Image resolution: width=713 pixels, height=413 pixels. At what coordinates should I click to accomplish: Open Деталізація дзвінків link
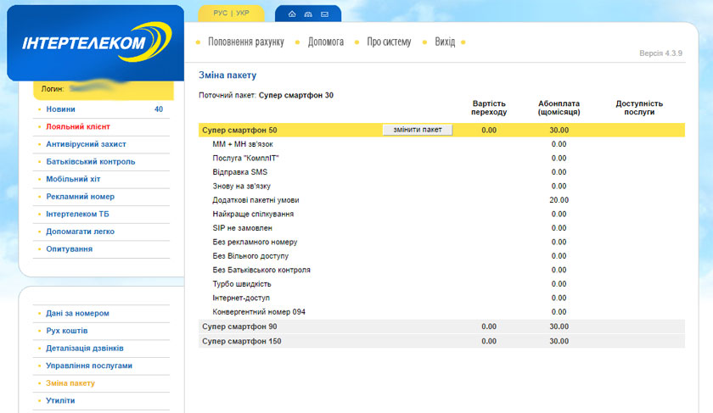click(x=85, y=348)
